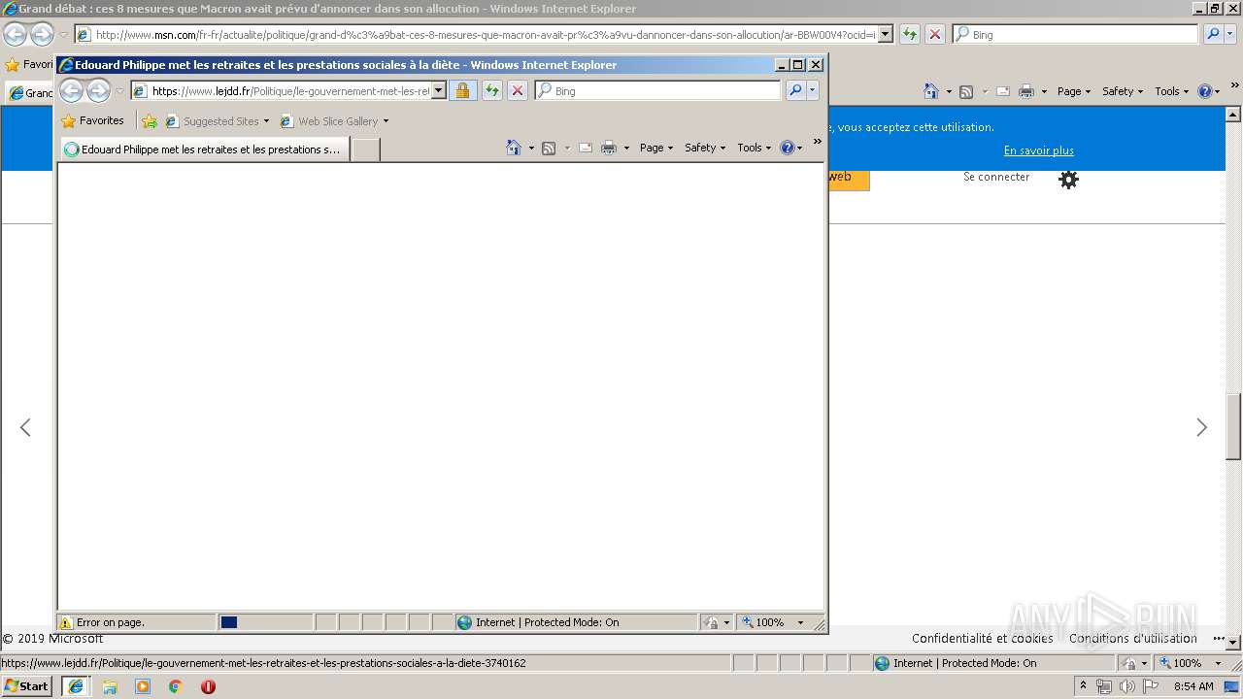The width and height of the screenshot is (1243, 699).
Task: Open Tools menu in background window
Action: [x=1171, y=91]
